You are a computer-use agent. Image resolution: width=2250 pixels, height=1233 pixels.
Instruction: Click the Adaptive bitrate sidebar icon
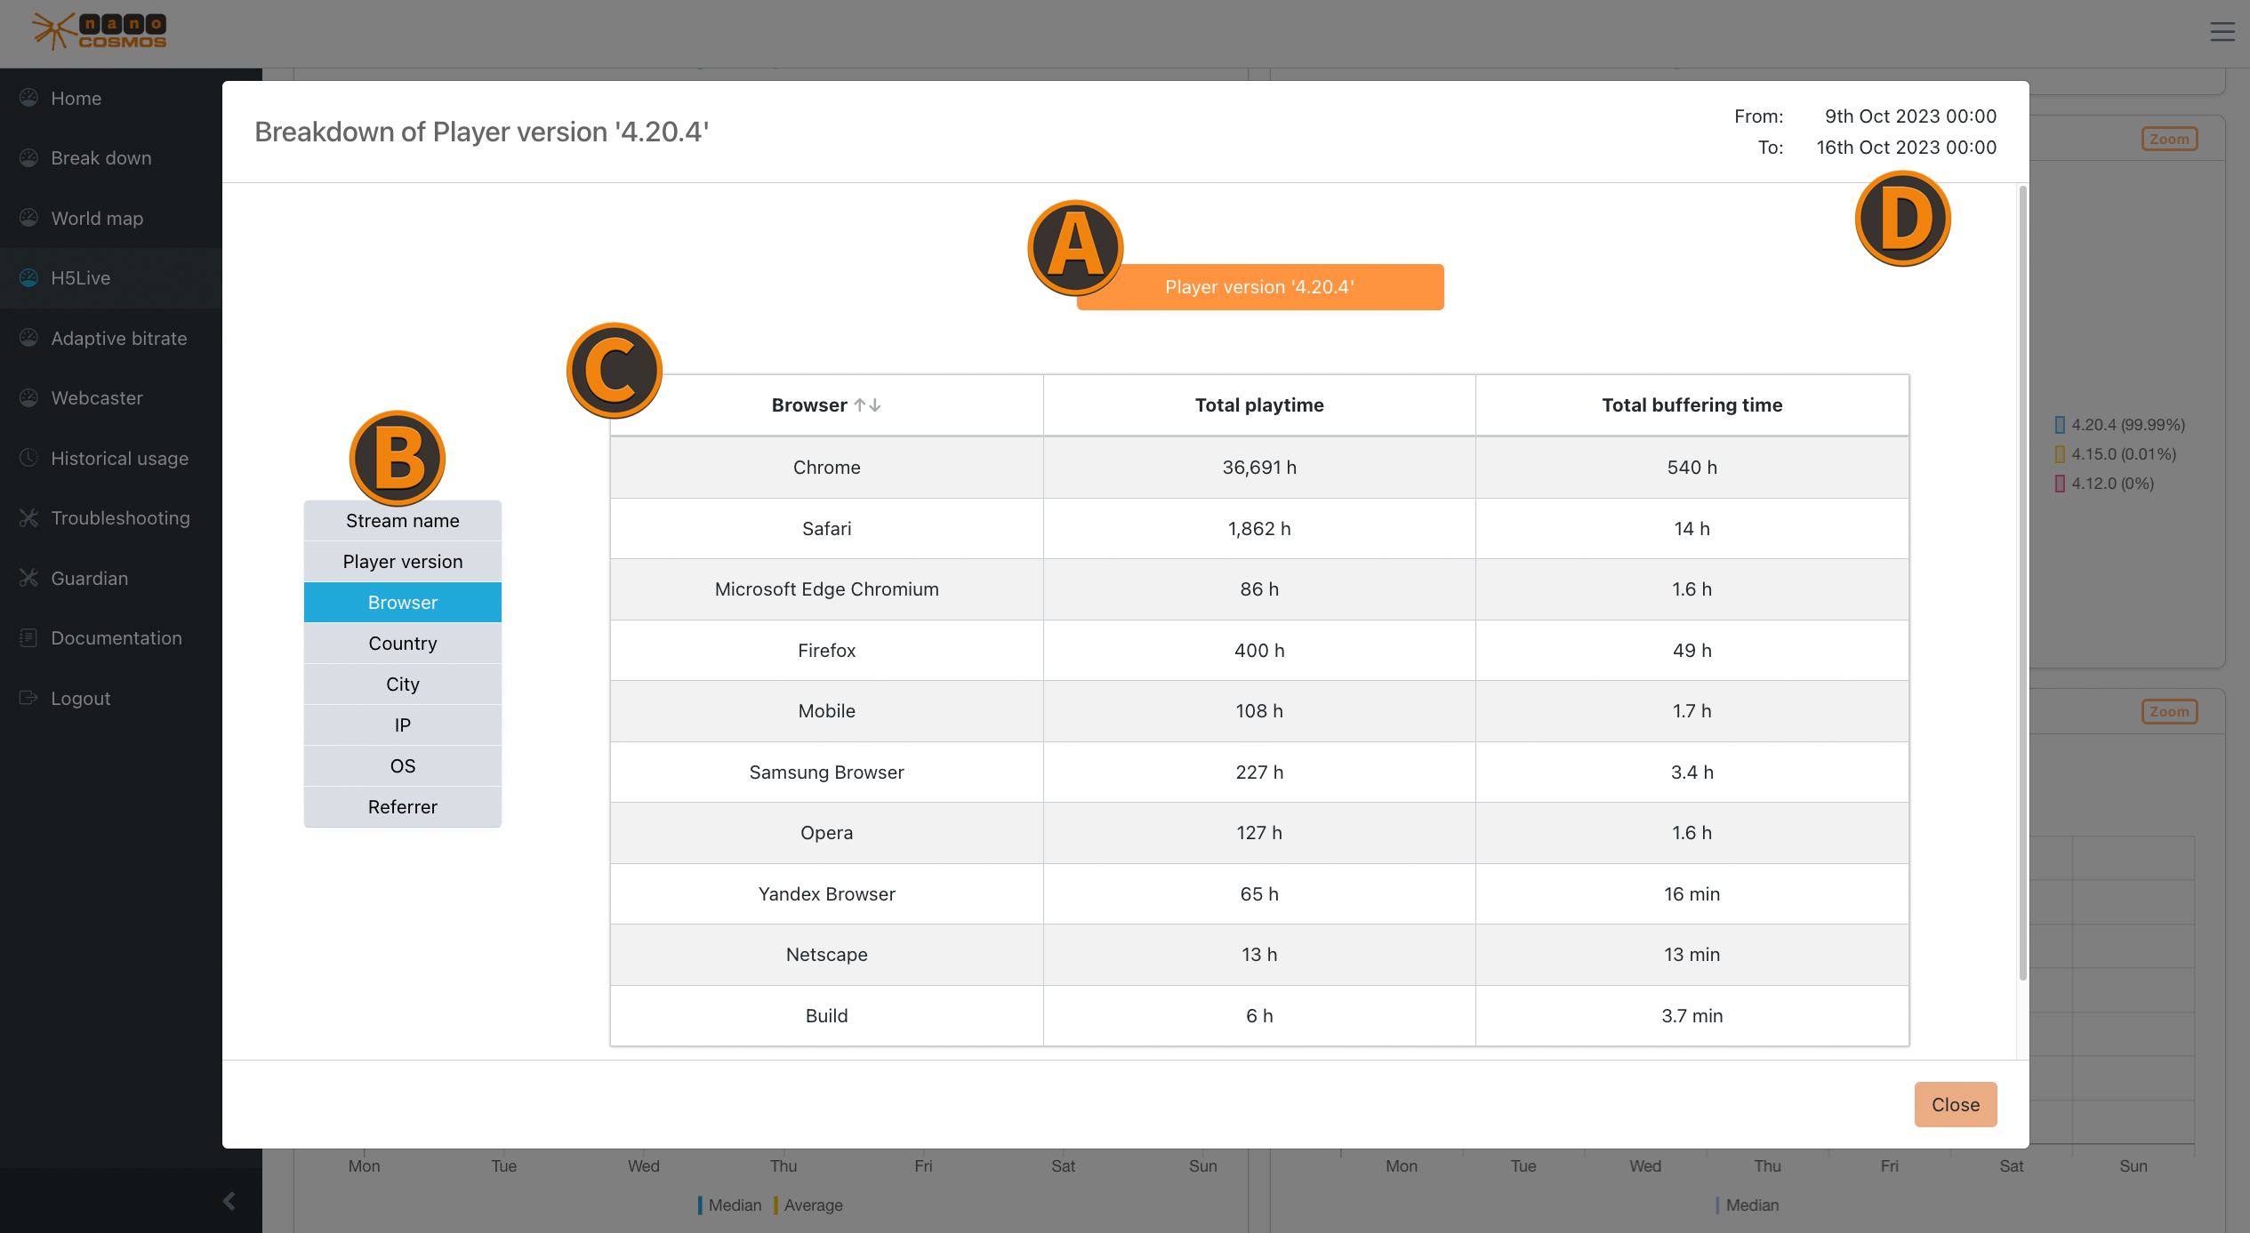click(28, 338)
